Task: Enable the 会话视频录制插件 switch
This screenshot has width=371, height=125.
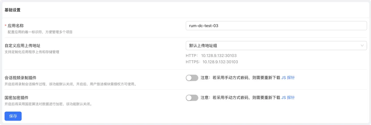Action: (x=192, y=78)
